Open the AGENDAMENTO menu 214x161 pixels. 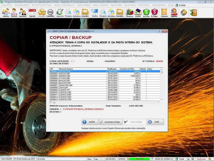[22, 5]
